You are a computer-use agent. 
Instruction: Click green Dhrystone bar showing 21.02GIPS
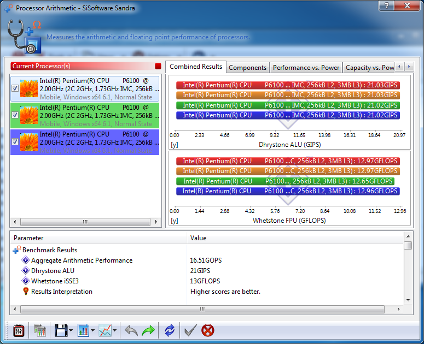click(288, 105)
